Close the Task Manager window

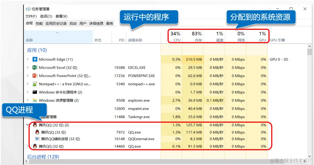coord(305,9)
